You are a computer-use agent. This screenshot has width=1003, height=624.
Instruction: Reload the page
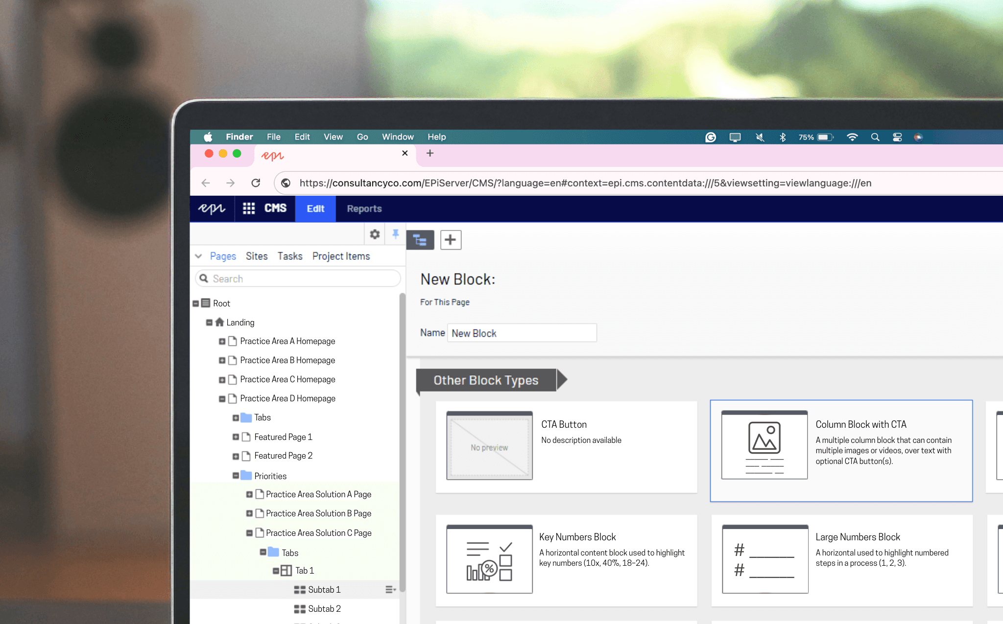click(x=256, y=183)
